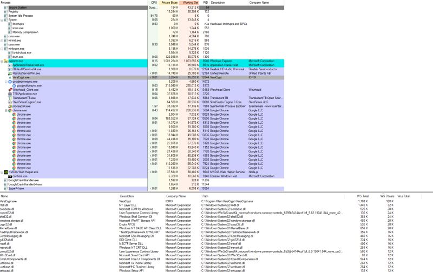Click the 'Hardware Interrupts and DPCs' description
The image size is (433, 272).
(228, 24)
